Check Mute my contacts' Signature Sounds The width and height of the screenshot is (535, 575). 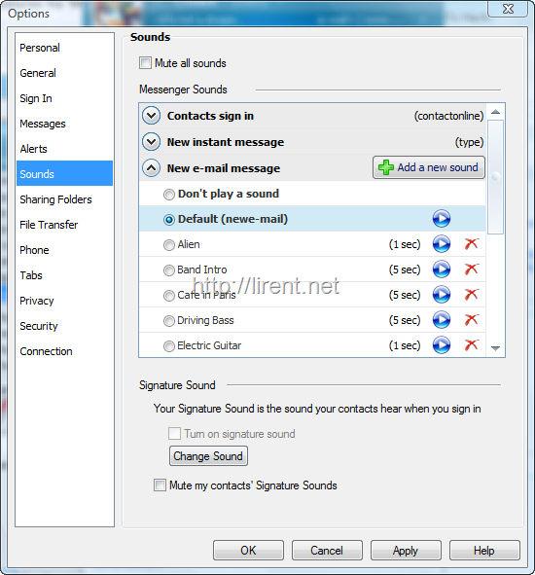[x=160, y=485]
